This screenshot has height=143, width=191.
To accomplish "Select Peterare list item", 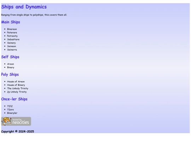I will [12, 32].
